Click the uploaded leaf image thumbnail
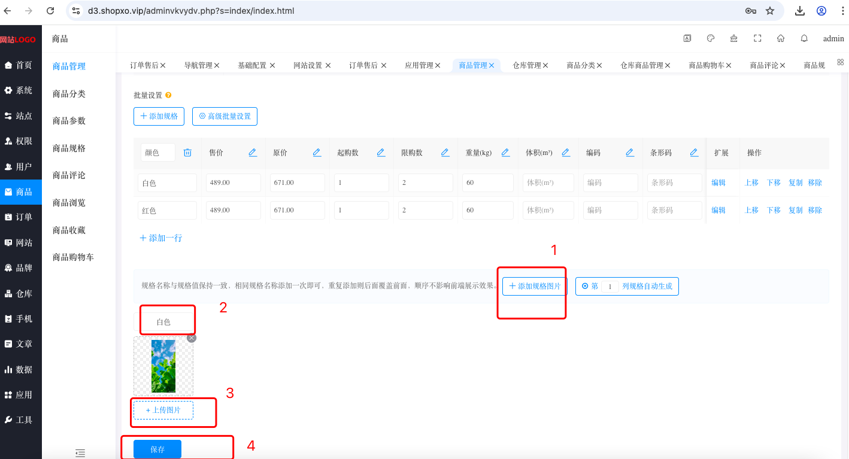849x459 pixels. [x=163, y=366]
